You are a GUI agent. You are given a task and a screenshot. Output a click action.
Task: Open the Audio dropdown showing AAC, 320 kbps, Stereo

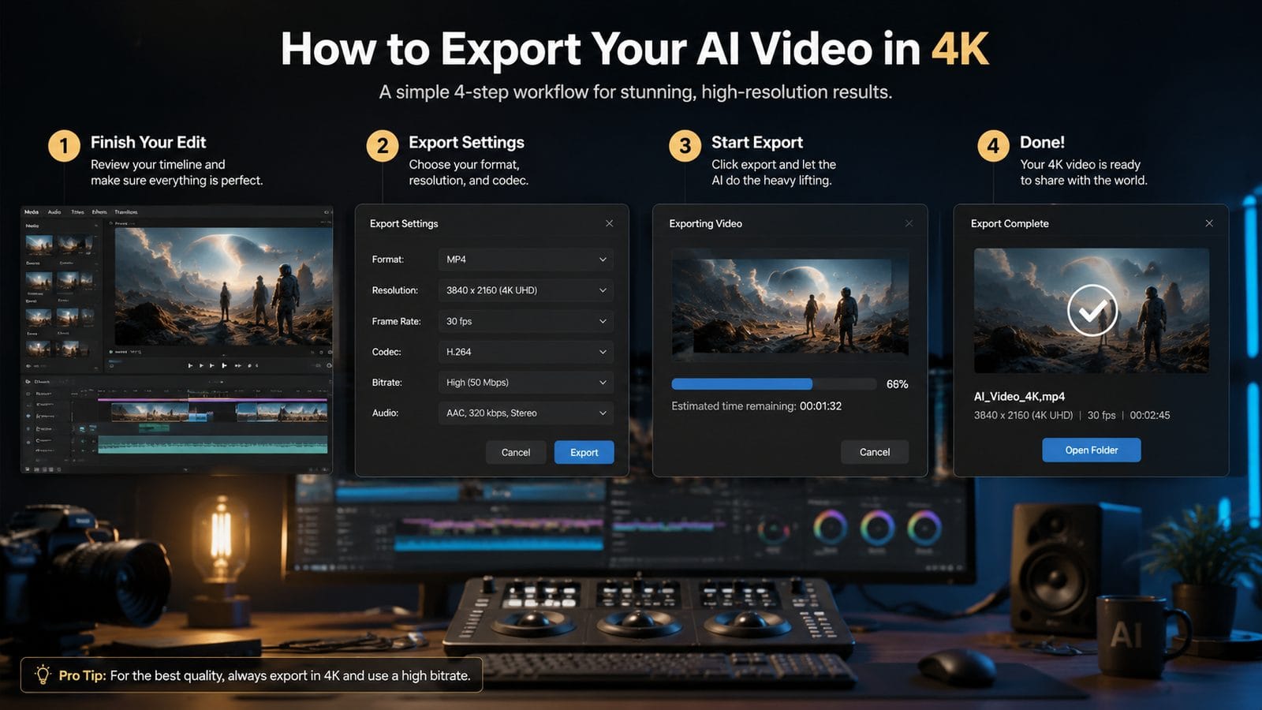(525, 413)
